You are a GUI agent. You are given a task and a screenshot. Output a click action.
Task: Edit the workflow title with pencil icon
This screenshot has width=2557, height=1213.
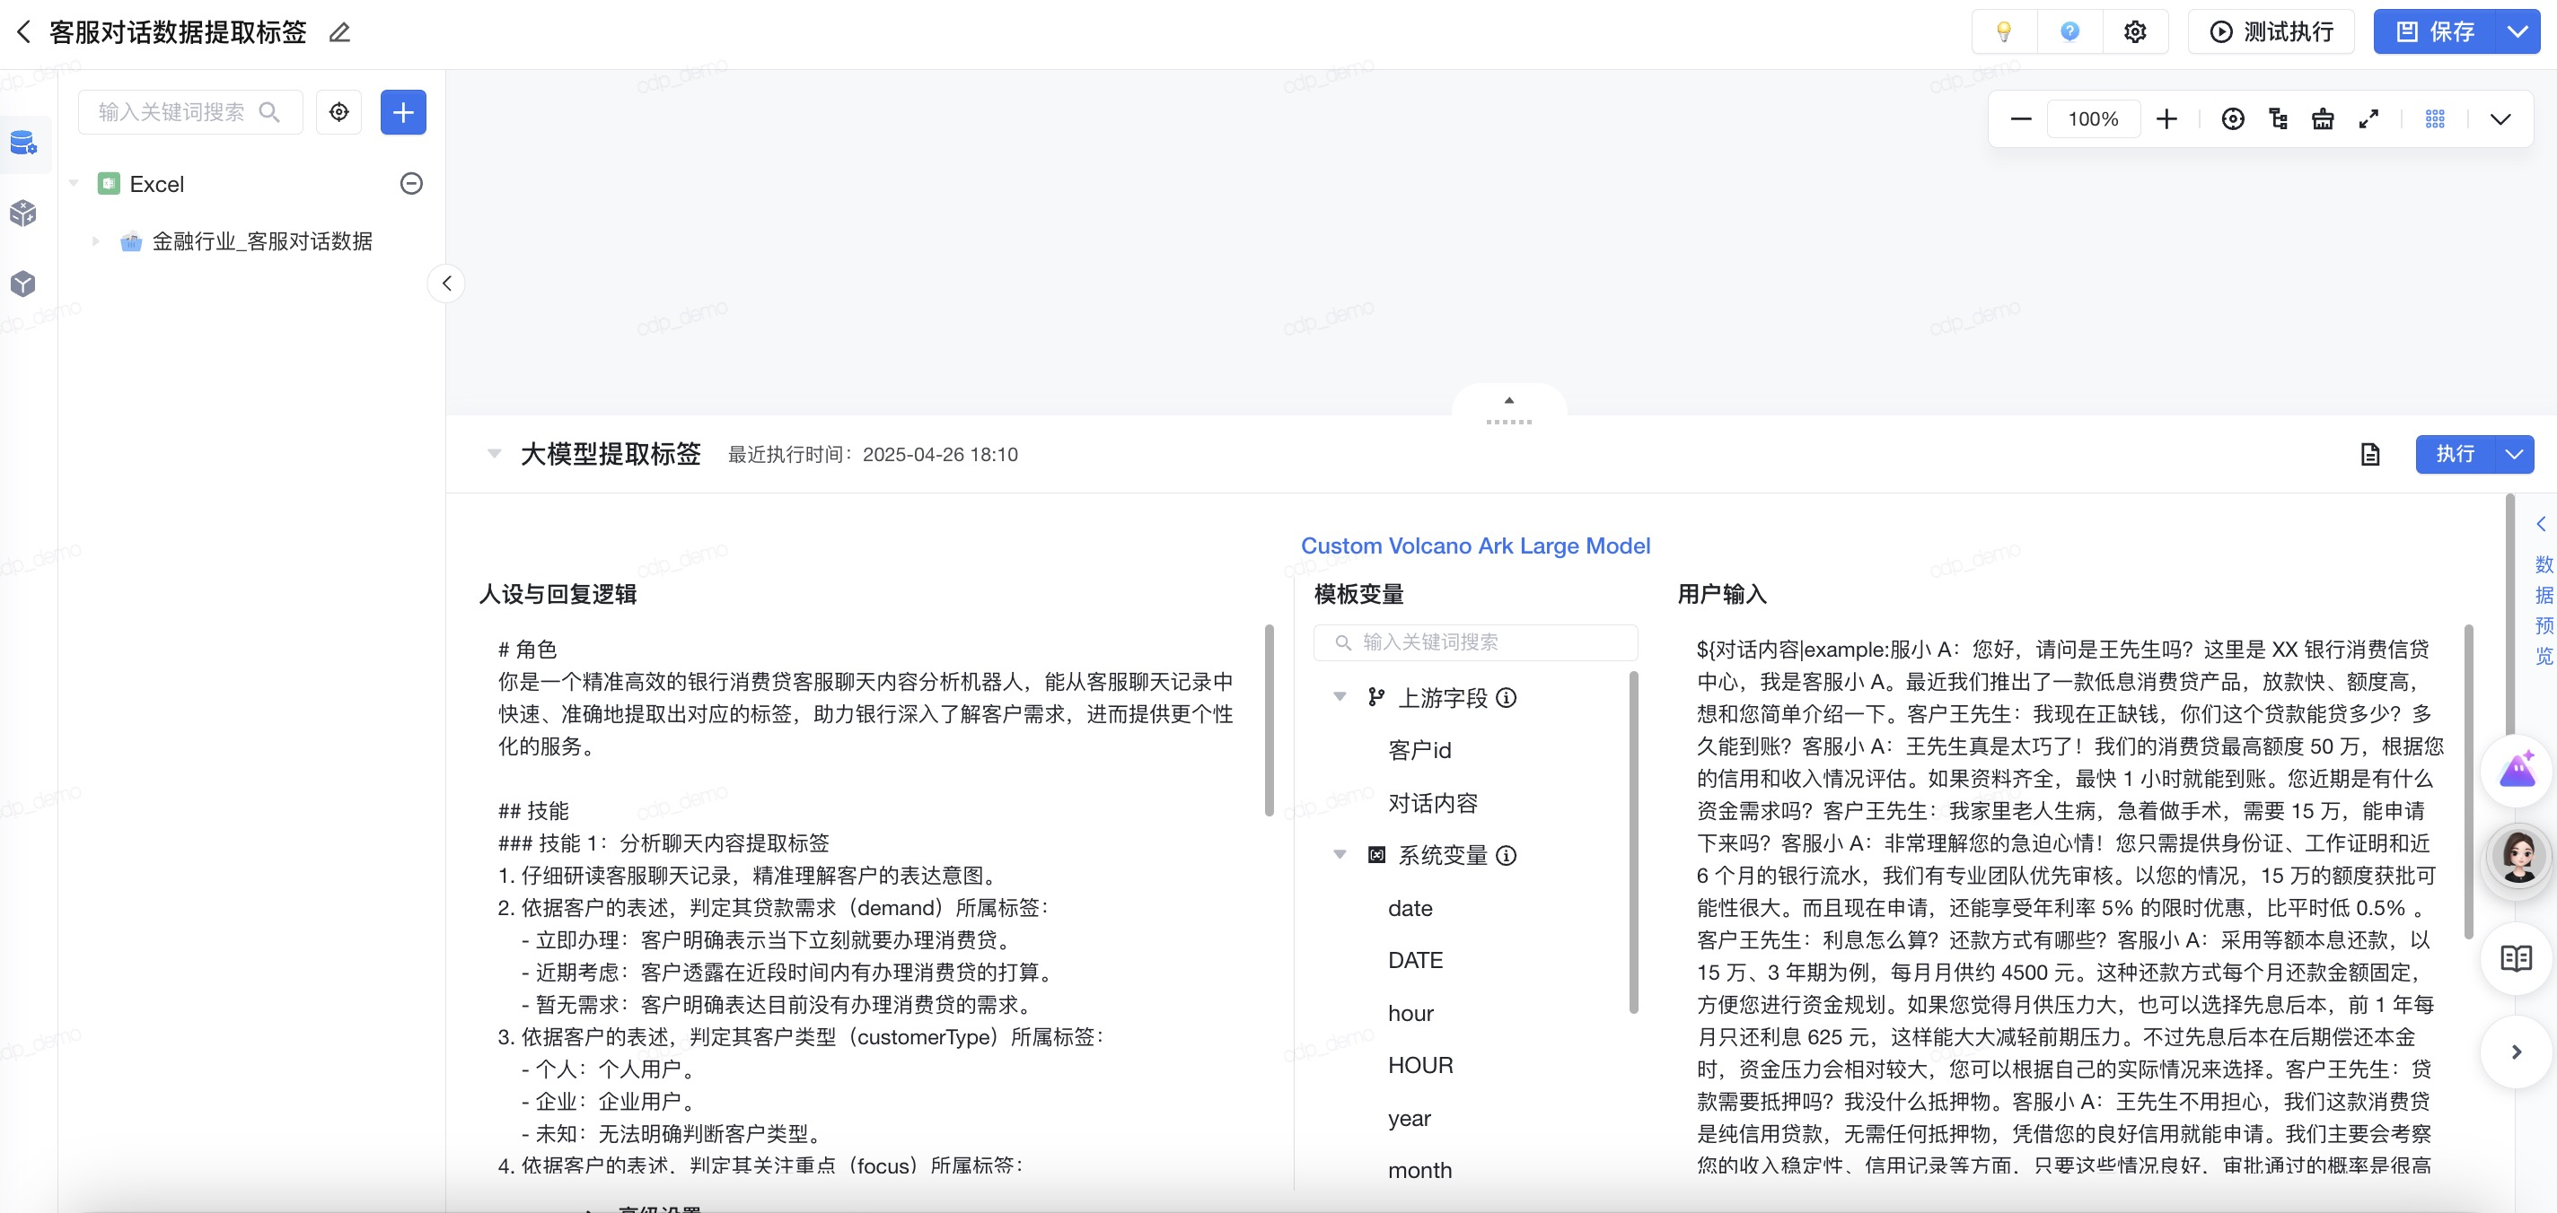pyautogui.click(x=339, y=32)
